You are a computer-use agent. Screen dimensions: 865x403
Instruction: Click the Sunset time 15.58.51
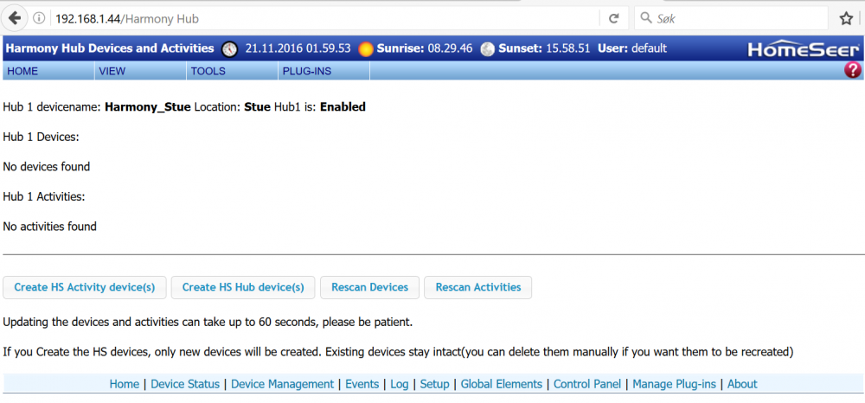tap(569, 48)
